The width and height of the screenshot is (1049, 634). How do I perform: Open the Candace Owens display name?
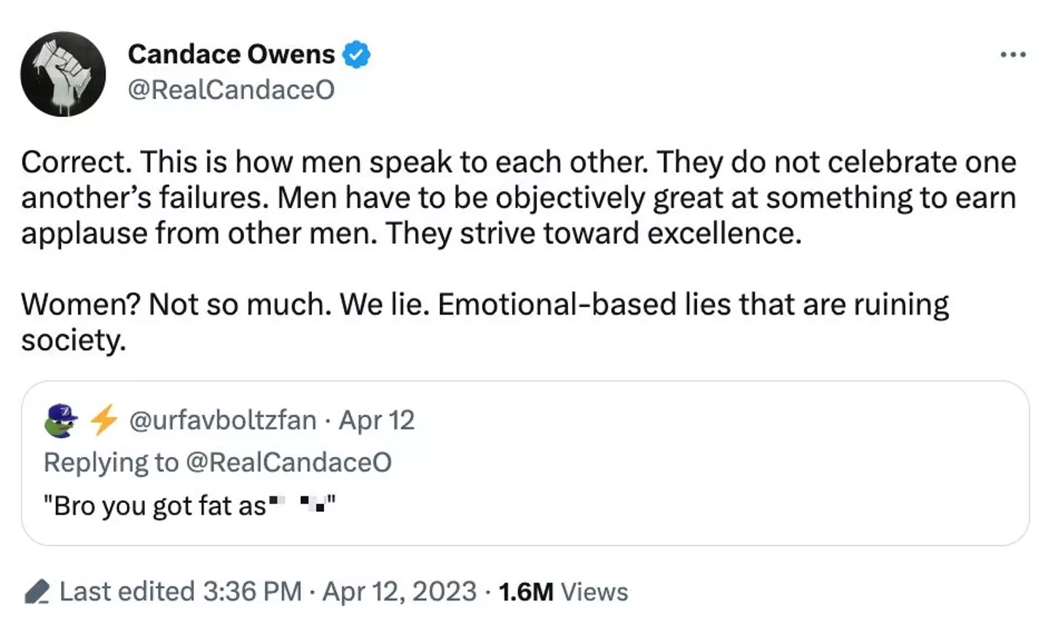pyautogui.click(x=231, y=55)
